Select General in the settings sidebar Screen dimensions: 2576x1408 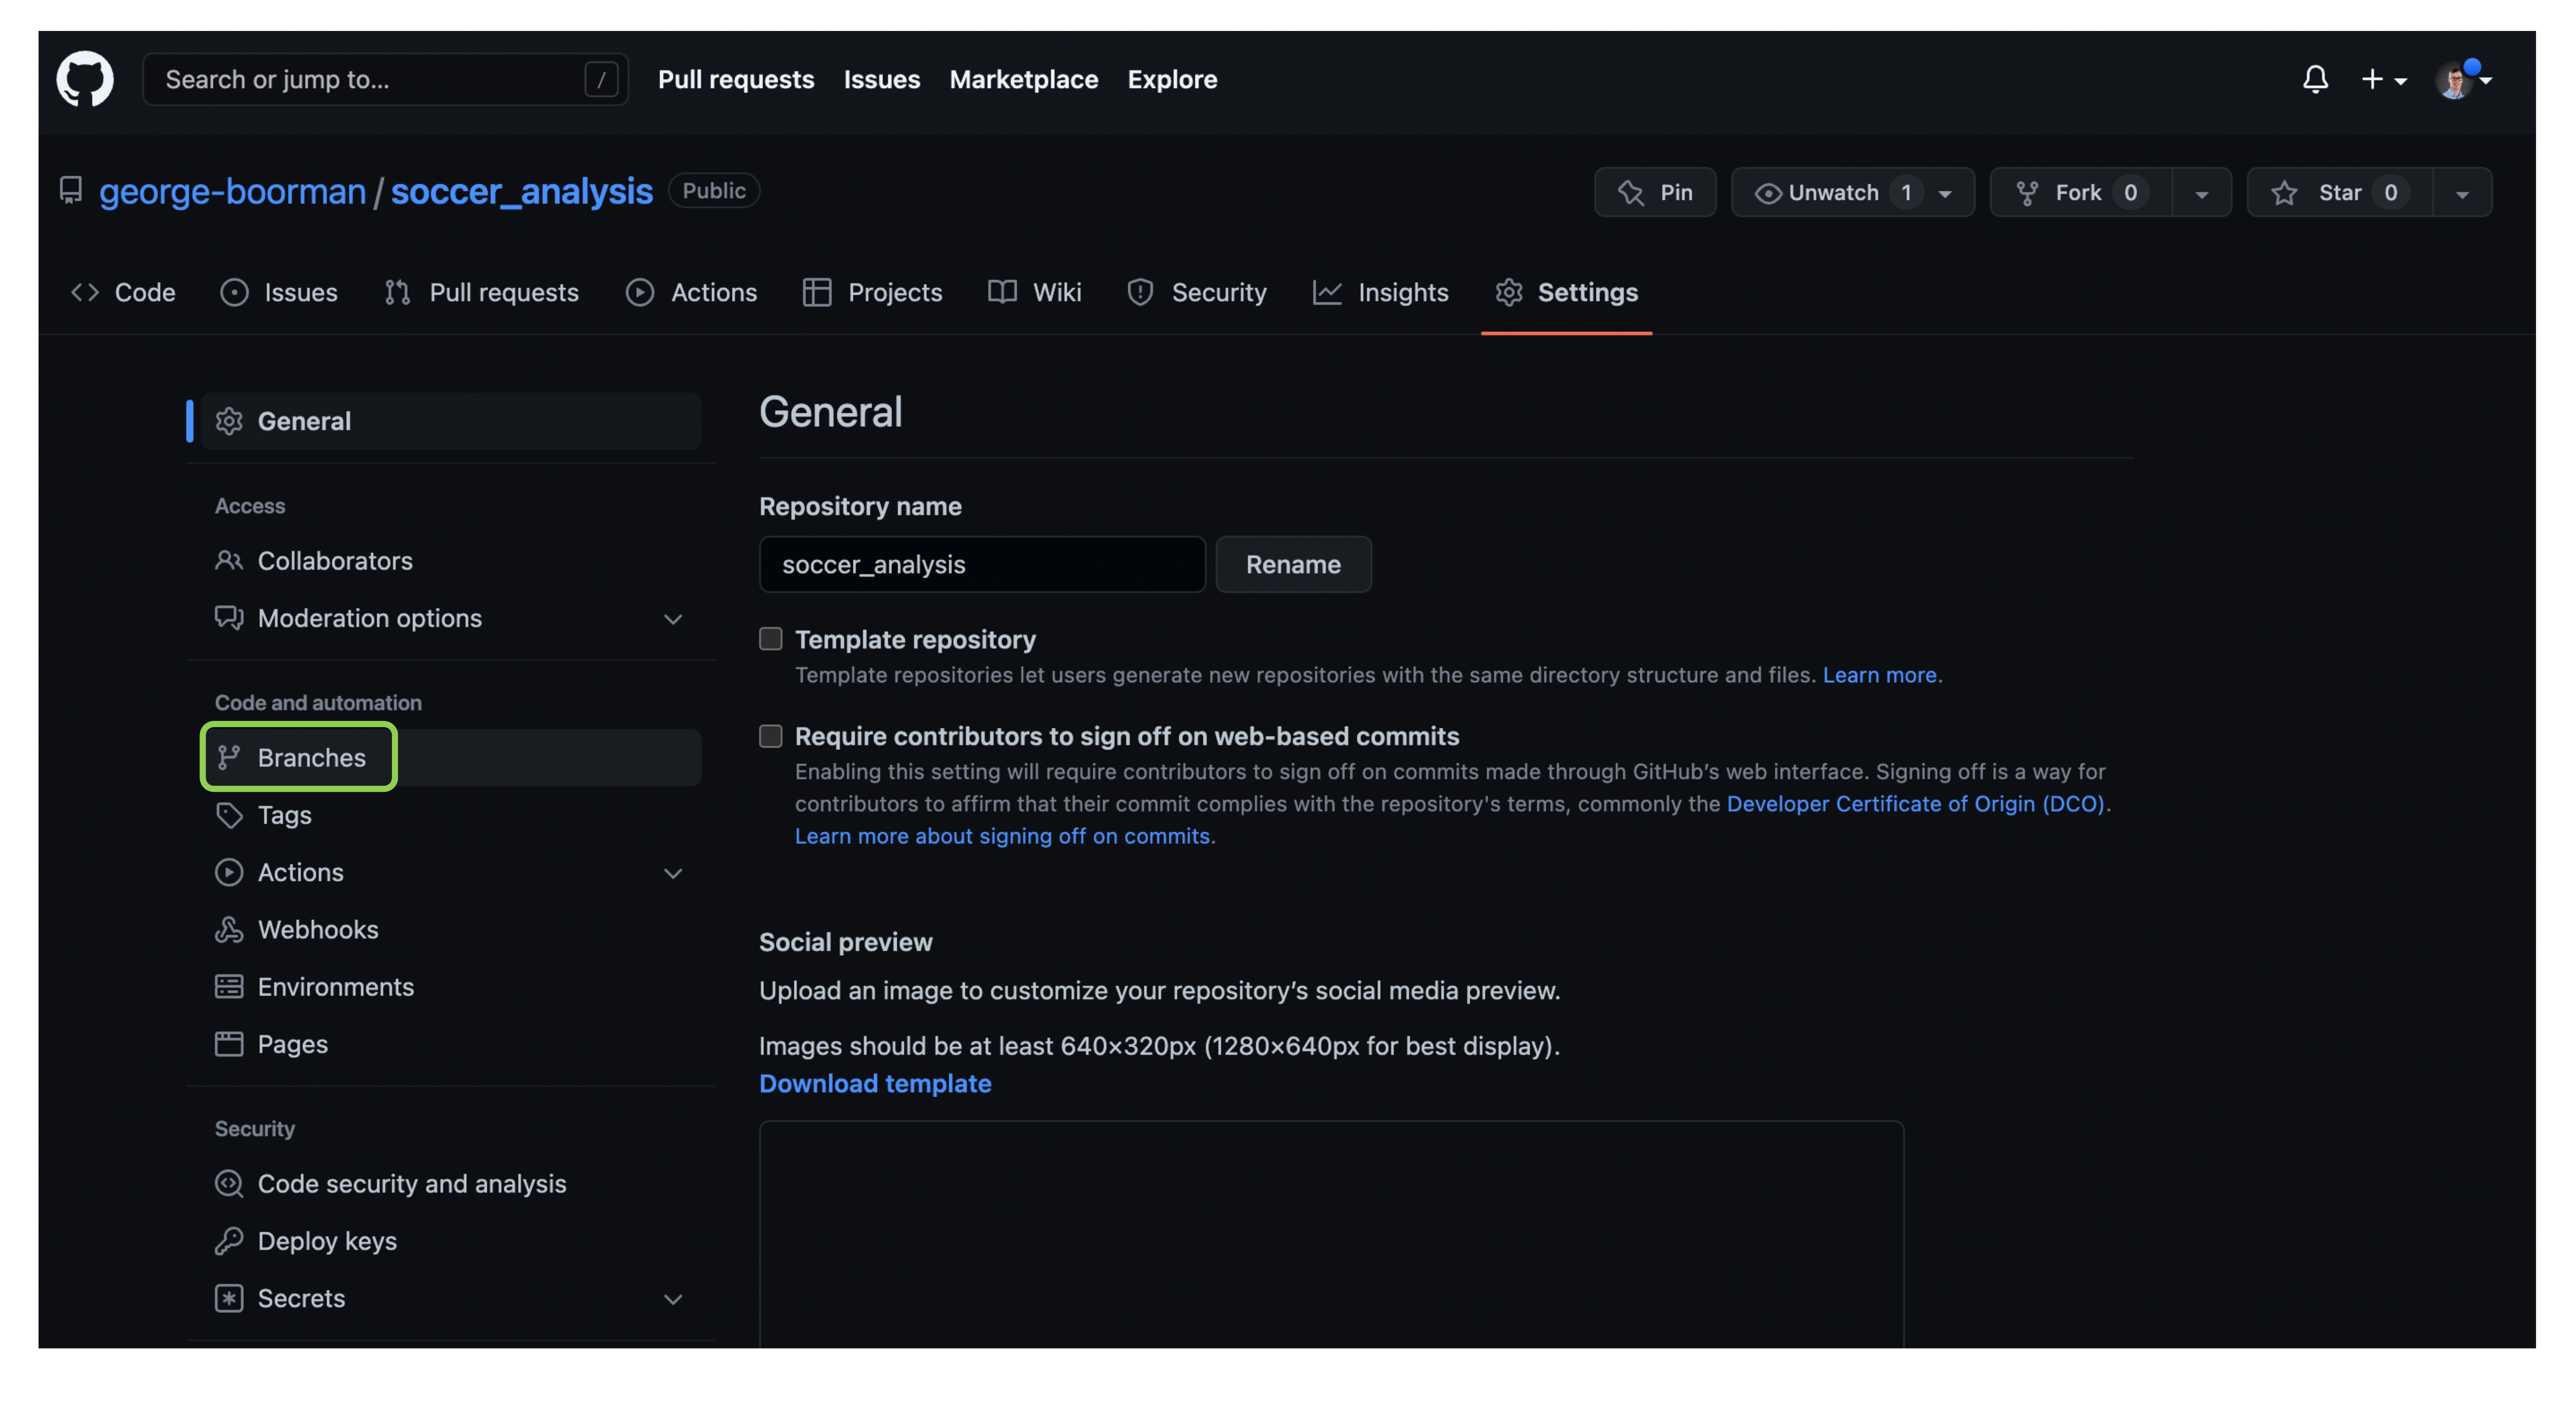(x=451, y=421)
